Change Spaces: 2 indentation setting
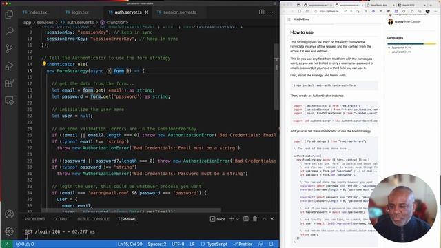Viewport: 441px width, 248px height. tap(157, 244)
